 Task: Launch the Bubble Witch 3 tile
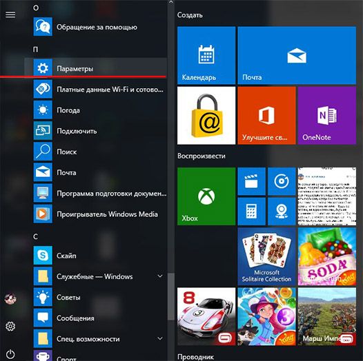tap(266, 317)
